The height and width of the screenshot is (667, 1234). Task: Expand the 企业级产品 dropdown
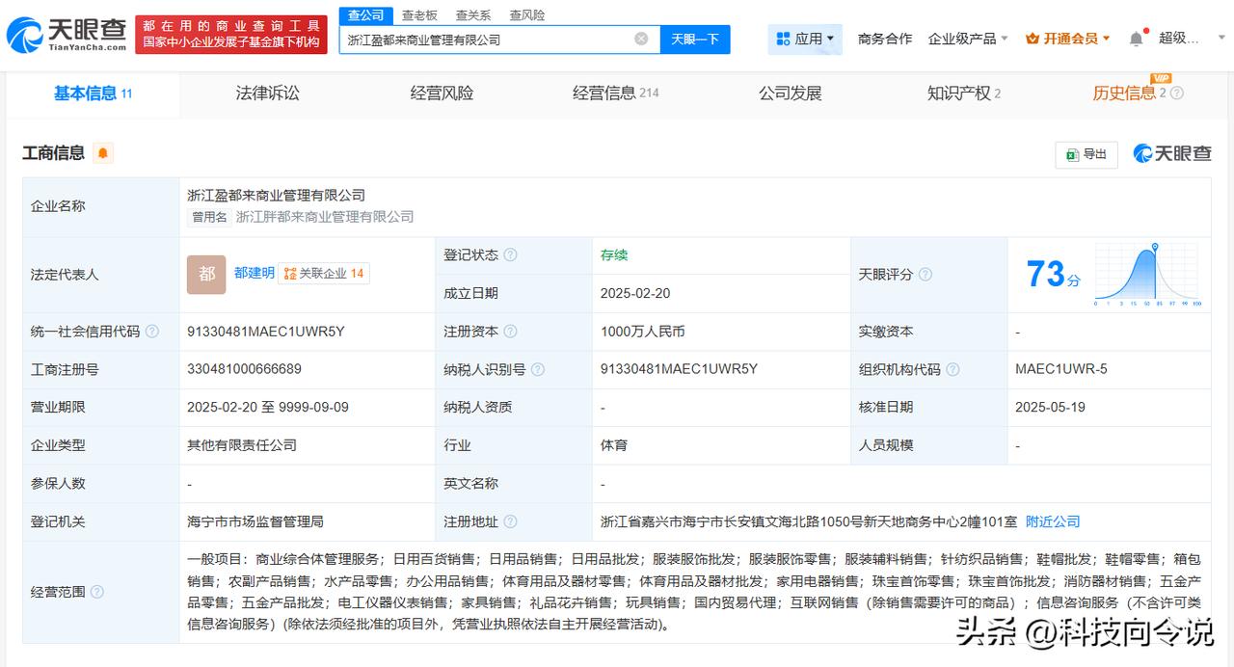(968, 39)
